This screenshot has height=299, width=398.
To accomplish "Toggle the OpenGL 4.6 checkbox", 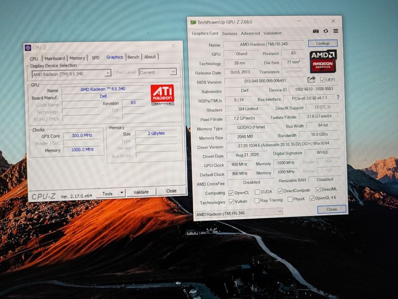I will [x=312, y=198].
